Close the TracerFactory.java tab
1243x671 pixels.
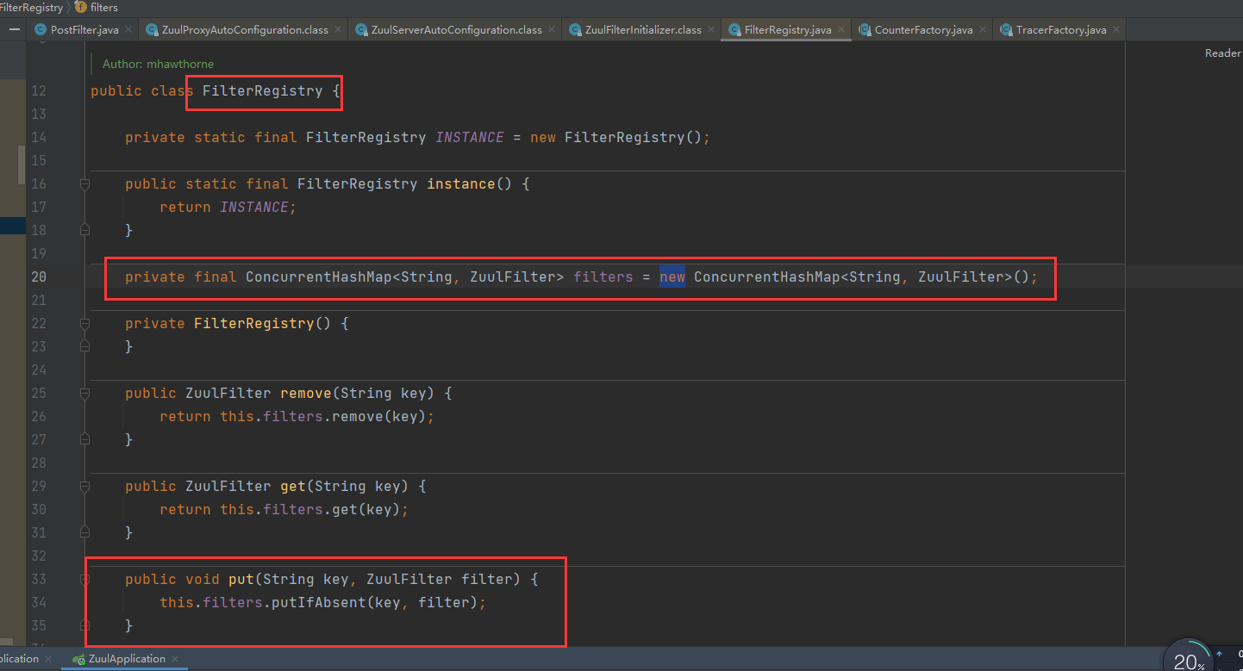tap(1116, 29)
